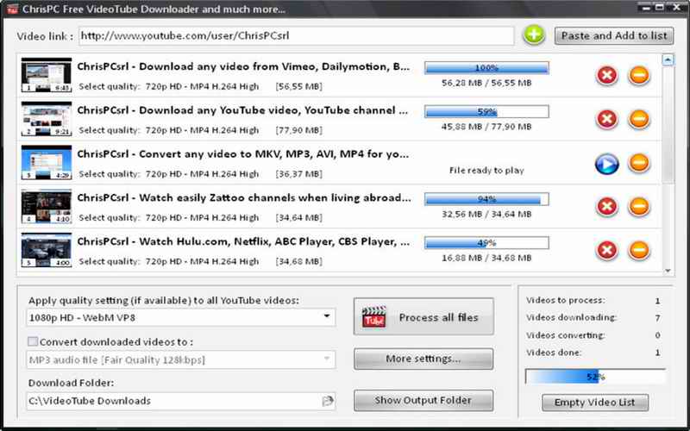Remove the Hulu.com video with orange minus
The image size is (690, 431).
coord(639,250)
